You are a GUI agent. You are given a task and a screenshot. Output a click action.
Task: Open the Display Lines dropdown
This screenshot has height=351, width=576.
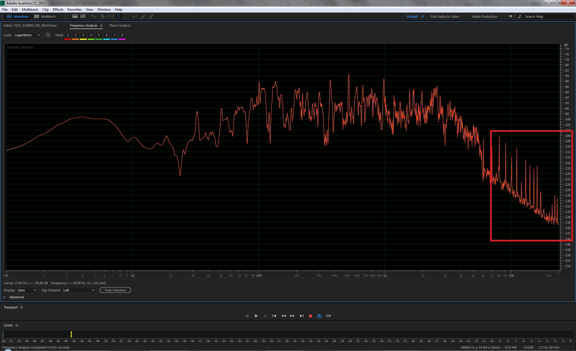click(26, 290)
